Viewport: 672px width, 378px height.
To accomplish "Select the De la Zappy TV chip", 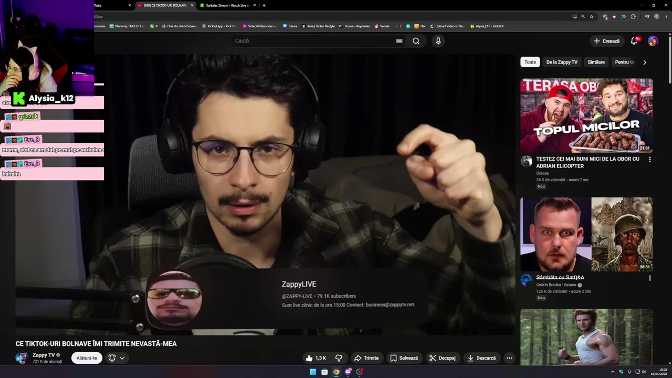I will pos(562,62).
